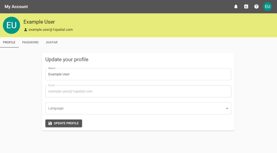Open the notifications bell icon
Viewport: 277px width, 153px height.
pos(236,7)
